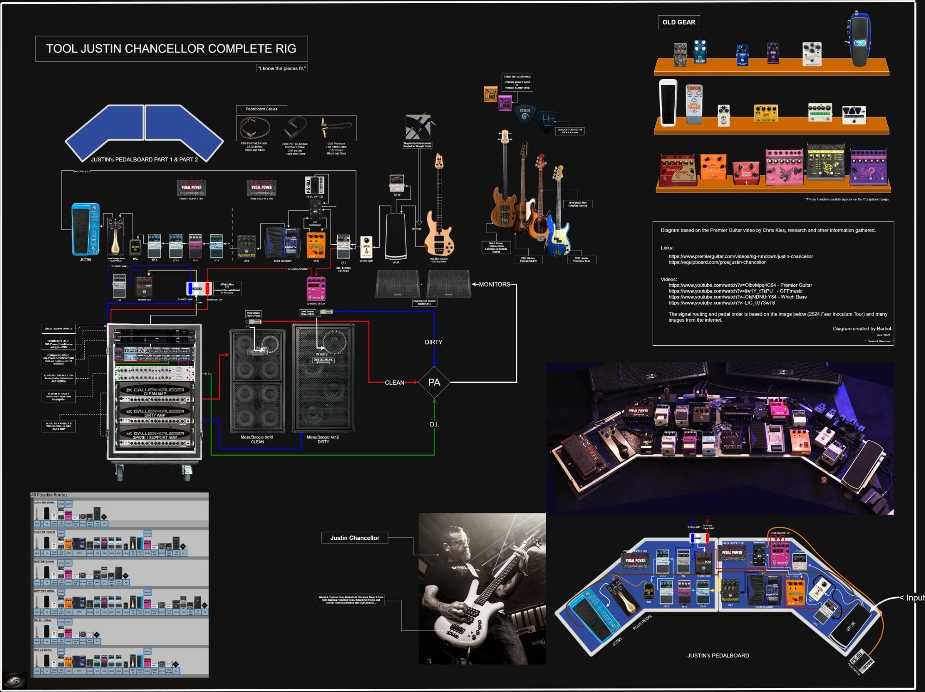Click the 'Pedalboard Cables' label
Viewport: 925px width, 692px height.
pos(261,109)
